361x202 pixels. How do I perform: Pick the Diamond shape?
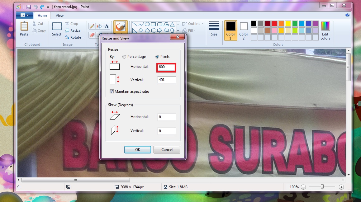141,31
